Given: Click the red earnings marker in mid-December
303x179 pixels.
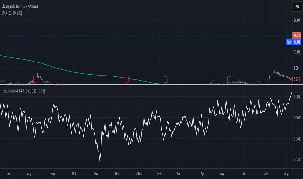Looking at the screenshot, I should point(126,79).
